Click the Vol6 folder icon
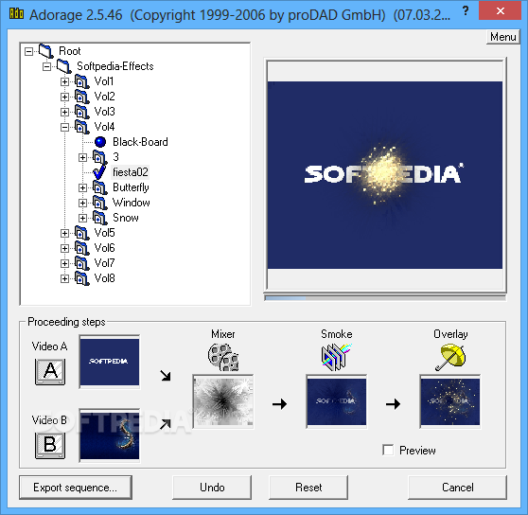The width and height of the screenshot is (528, 515). 81,248
